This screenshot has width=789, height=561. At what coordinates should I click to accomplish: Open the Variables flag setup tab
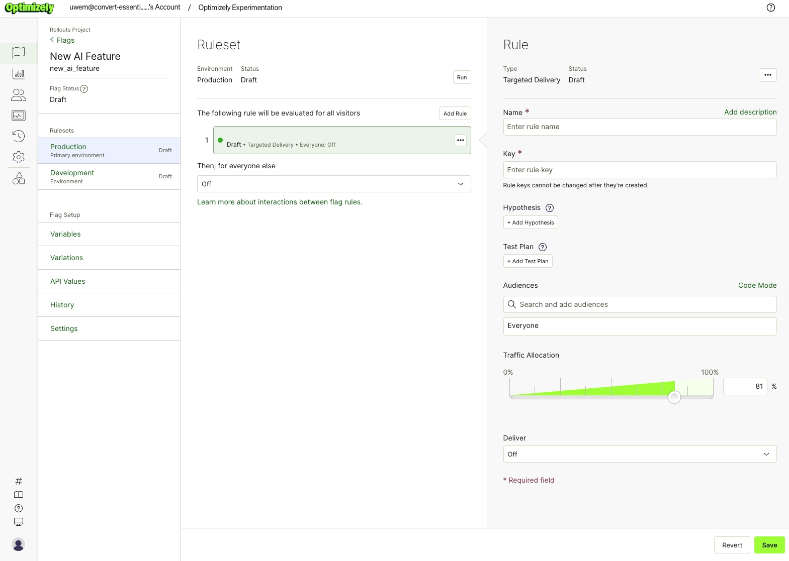(x=109, y=234)
